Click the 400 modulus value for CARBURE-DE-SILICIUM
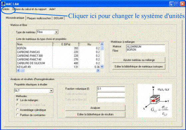The height and width of the screenshot is (130, 186). 76,63
